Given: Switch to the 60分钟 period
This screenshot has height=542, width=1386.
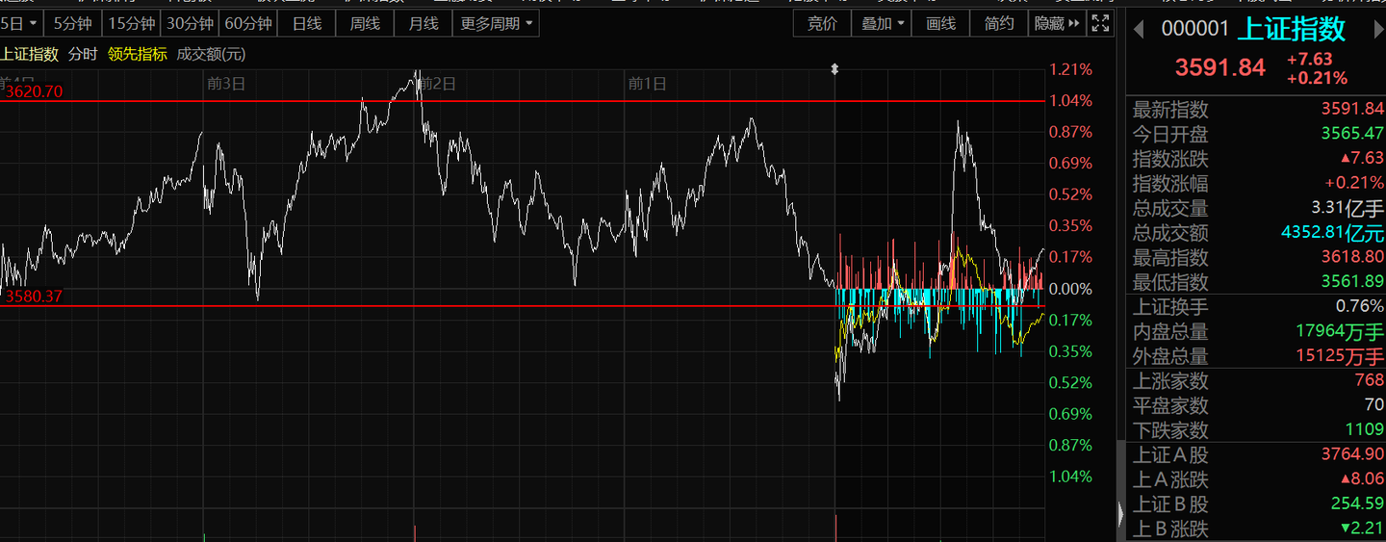Looking at the screenshot, I should coord(248,23).
